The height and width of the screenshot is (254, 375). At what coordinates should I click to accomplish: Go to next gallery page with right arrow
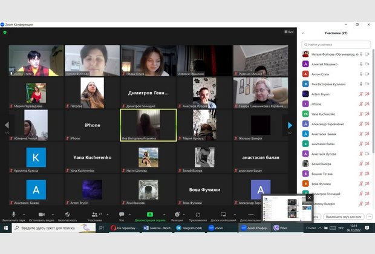coord(290,125)
